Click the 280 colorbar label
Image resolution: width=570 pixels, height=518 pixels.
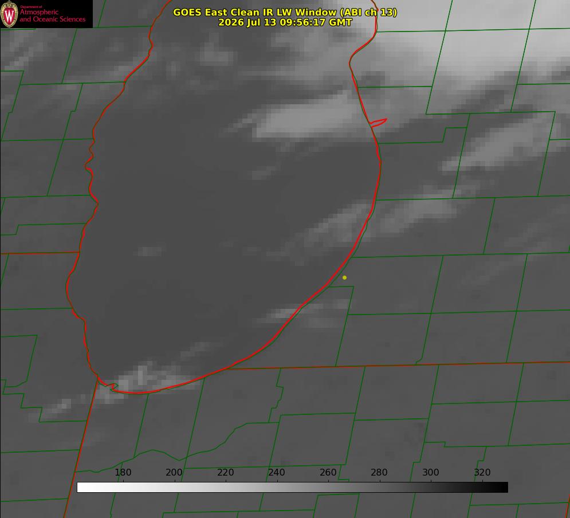(x=379, y=472)
